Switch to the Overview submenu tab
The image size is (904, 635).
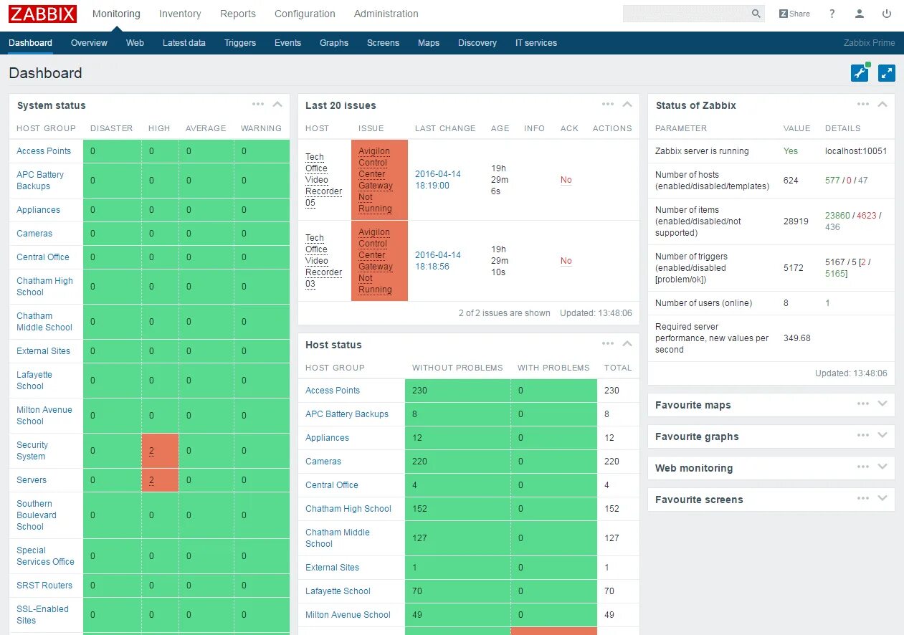point(89,43)
